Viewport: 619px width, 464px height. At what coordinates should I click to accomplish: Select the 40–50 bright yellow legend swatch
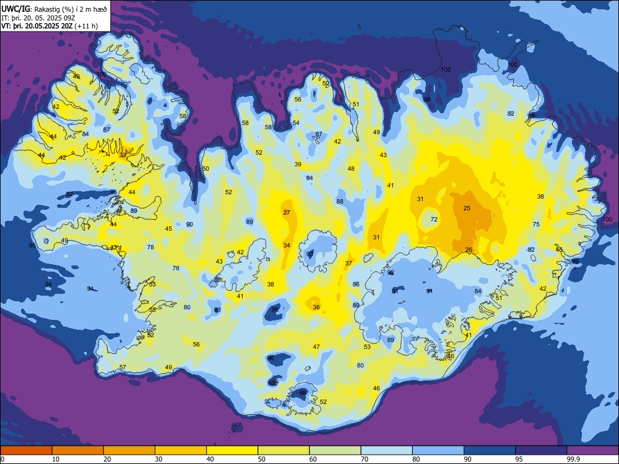pyautogui.click(x=232, y=450)
